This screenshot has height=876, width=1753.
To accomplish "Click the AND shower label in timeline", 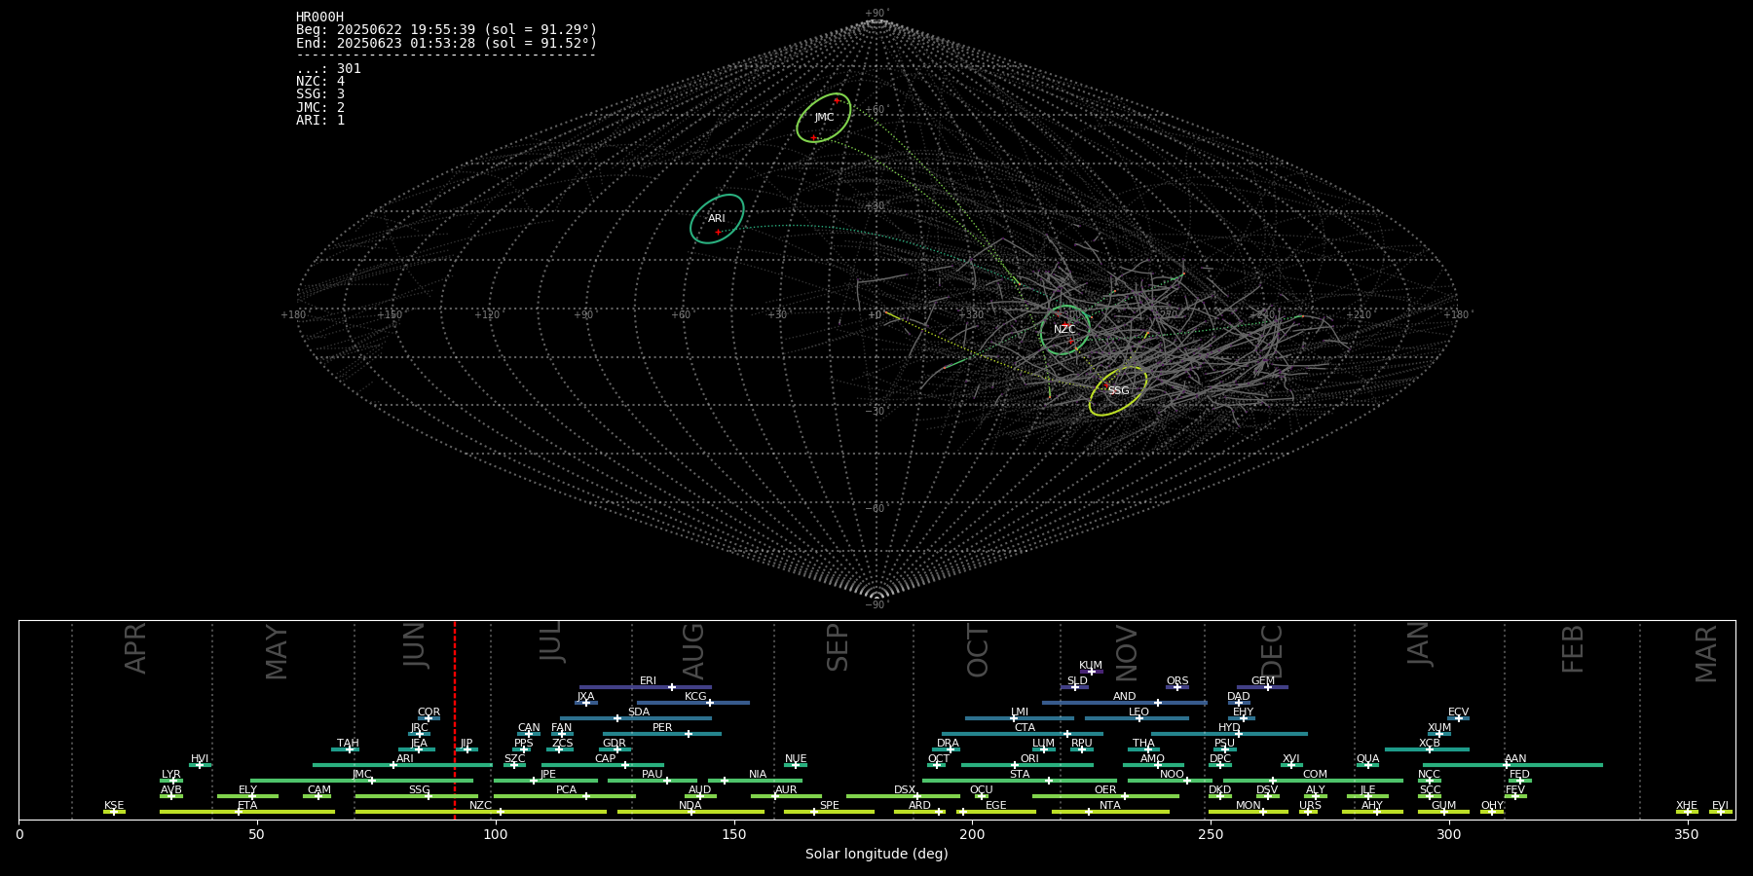I will [x=1124, y=696].
